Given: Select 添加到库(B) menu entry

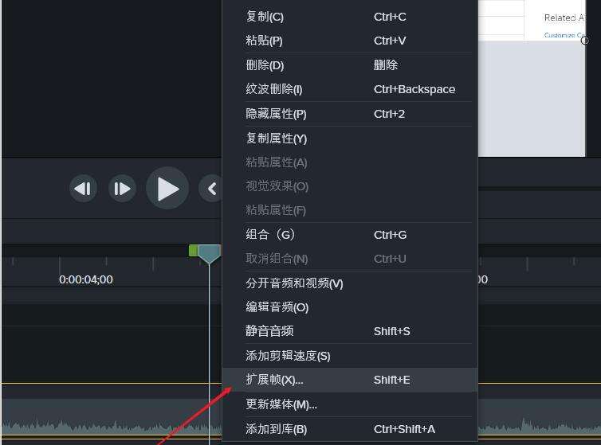Looking at the screenshot, I should pos(350,429).
